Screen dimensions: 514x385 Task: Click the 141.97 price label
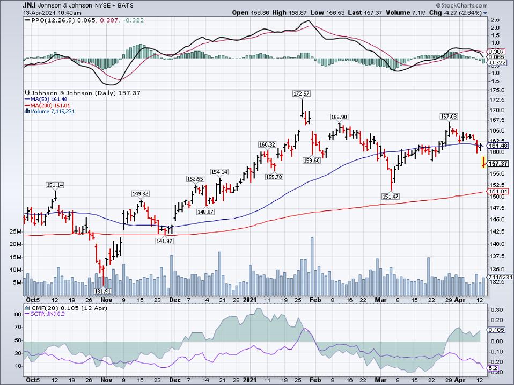[164, 241]
